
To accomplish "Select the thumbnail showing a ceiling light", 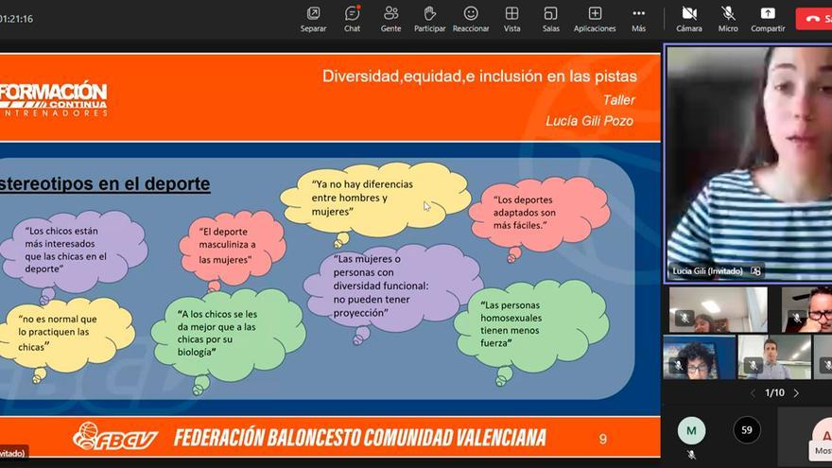I will click(718, 310).
